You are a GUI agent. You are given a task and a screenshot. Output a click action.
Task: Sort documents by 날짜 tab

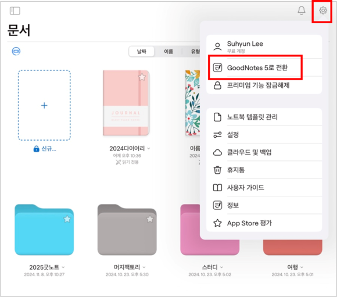tap(141, 52)
